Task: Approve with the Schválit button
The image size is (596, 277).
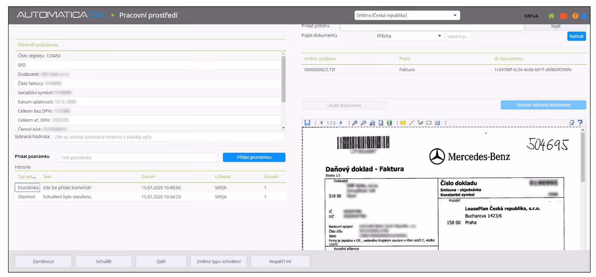Action: pyautogui.click(x=104, y=261)
